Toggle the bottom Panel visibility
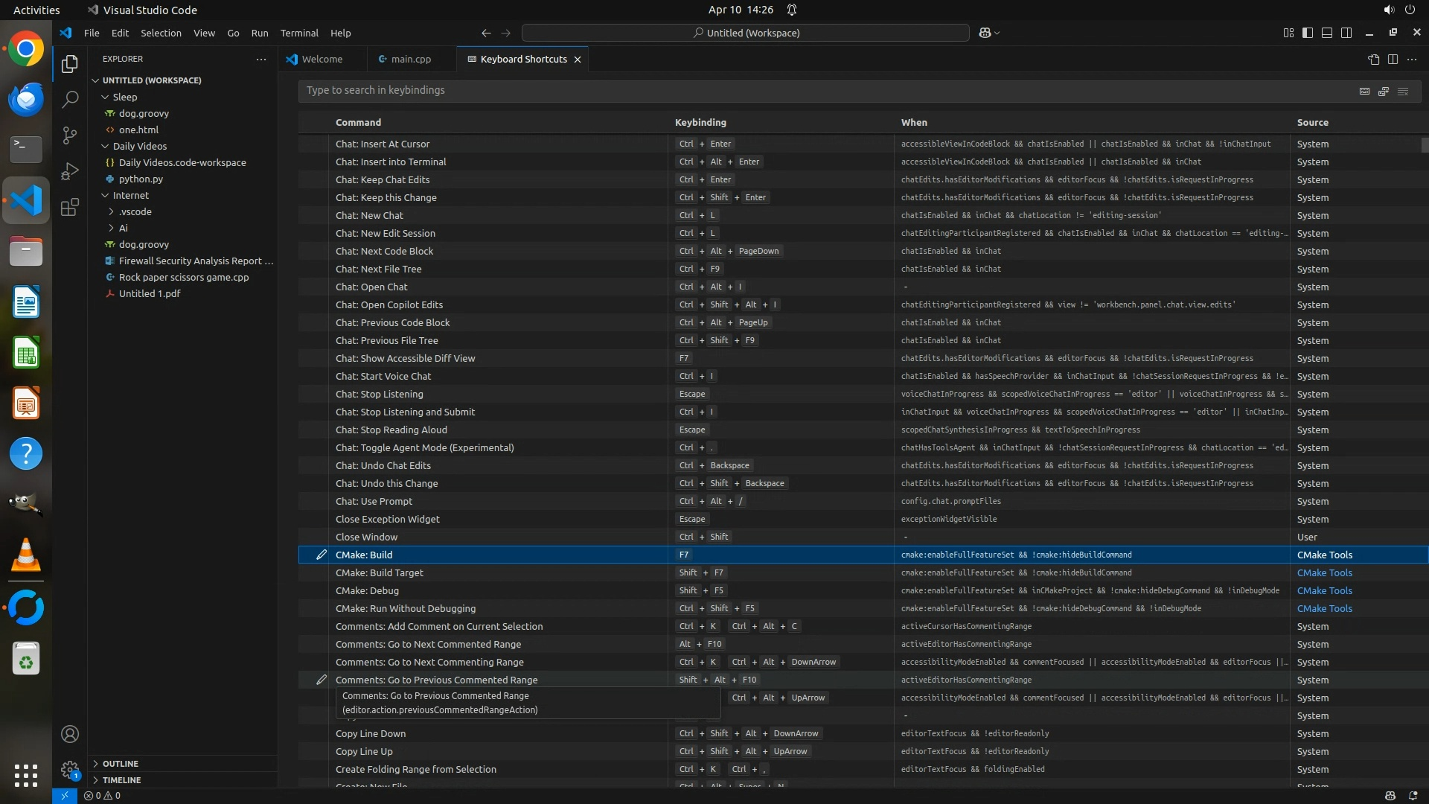Image resolution: width=1429 pixels, height=804 pixels. point(1327,33)
